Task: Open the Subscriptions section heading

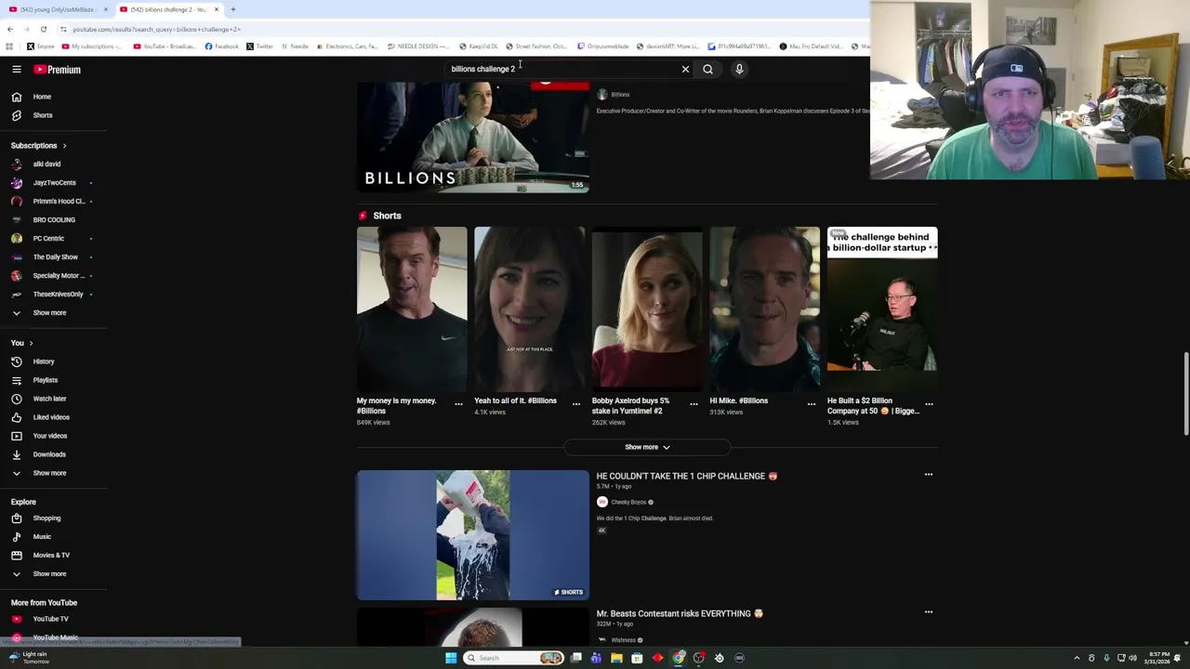Action: pyautogui.click(x=38, y=146)
